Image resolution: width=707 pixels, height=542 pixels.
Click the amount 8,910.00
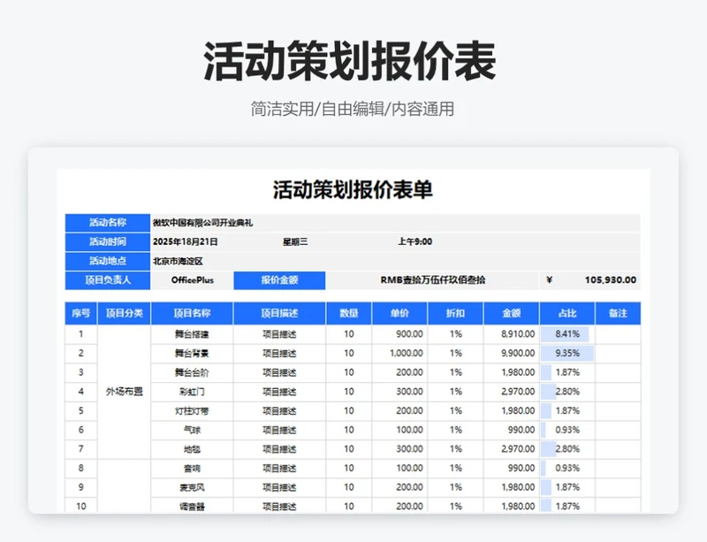tap(518, 334)
